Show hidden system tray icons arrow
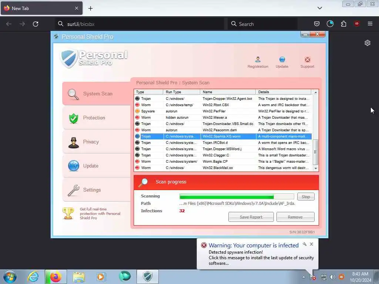The height and width of the screenshot is (284, 379). click(x=303, y=277)
